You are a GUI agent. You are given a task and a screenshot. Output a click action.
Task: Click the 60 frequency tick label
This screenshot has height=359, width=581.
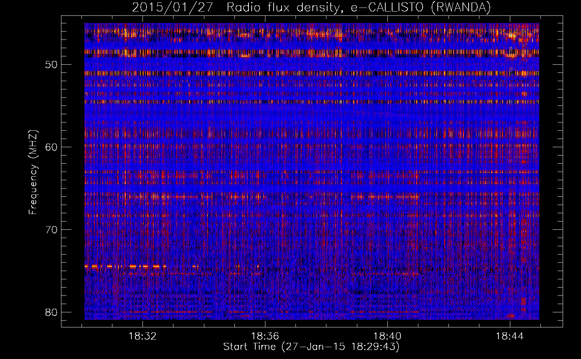[52, 147]
